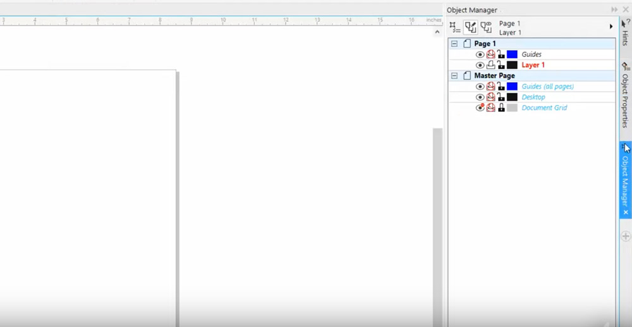632x327 pixels.
Task: Hide the Guides layer with eye icon
Action: [480, 54]
